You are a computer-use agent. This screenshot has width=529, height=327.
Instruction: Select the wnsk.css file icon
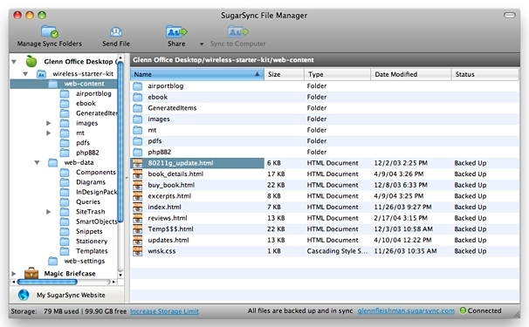[x=137, y=251]
